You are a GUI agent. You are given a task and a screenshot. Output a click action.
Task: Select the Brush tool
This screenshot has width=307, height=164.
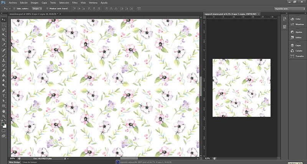point(3,56)
